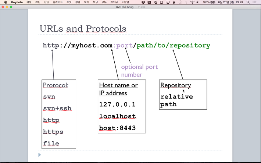Viewport: 261px width, 163px height.
Task: Open the AirPlay display menu
Action: pos(168,2)
